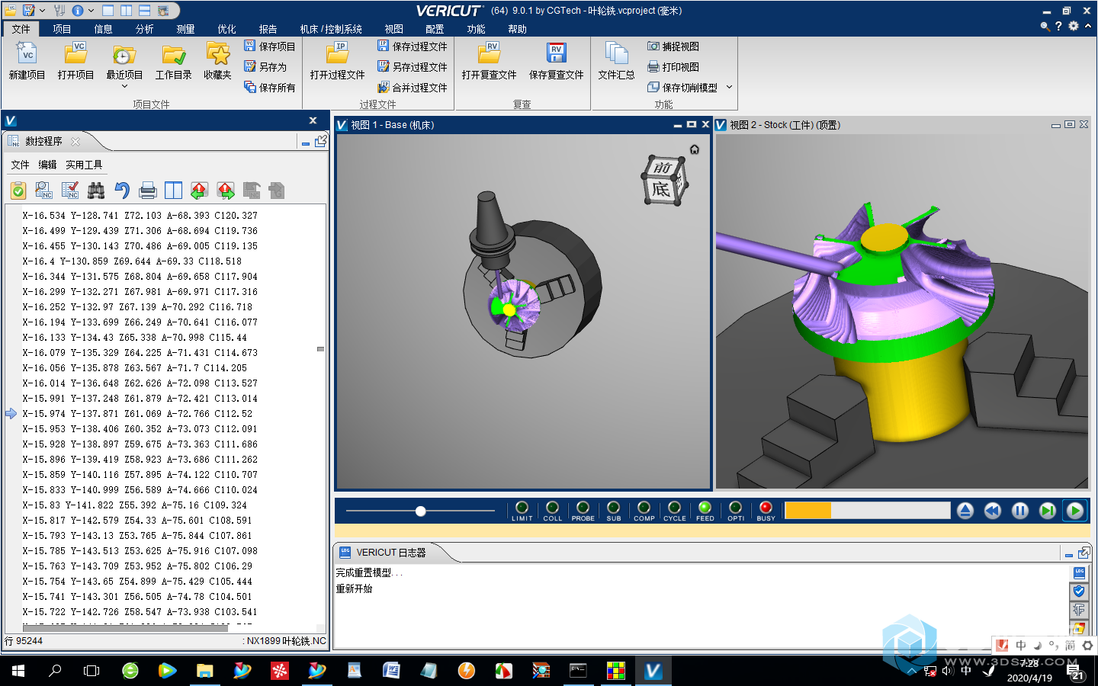Click Save All (保存所有)

coord(269,88)
